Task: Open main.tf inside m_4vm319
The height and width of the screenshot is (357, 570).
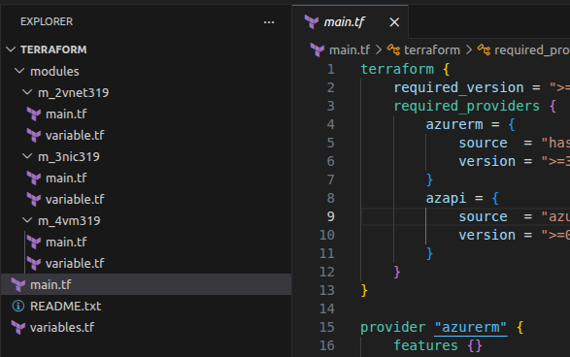Action: click(66, 242)
